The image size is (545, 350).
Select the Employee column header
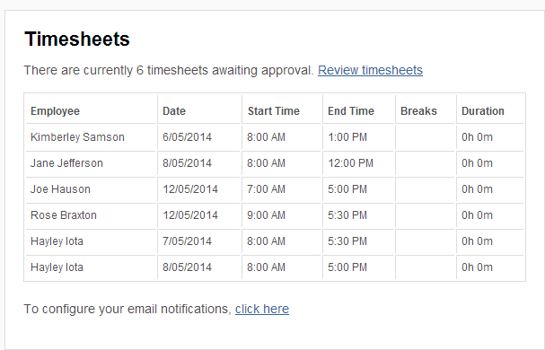pos(91,111)
